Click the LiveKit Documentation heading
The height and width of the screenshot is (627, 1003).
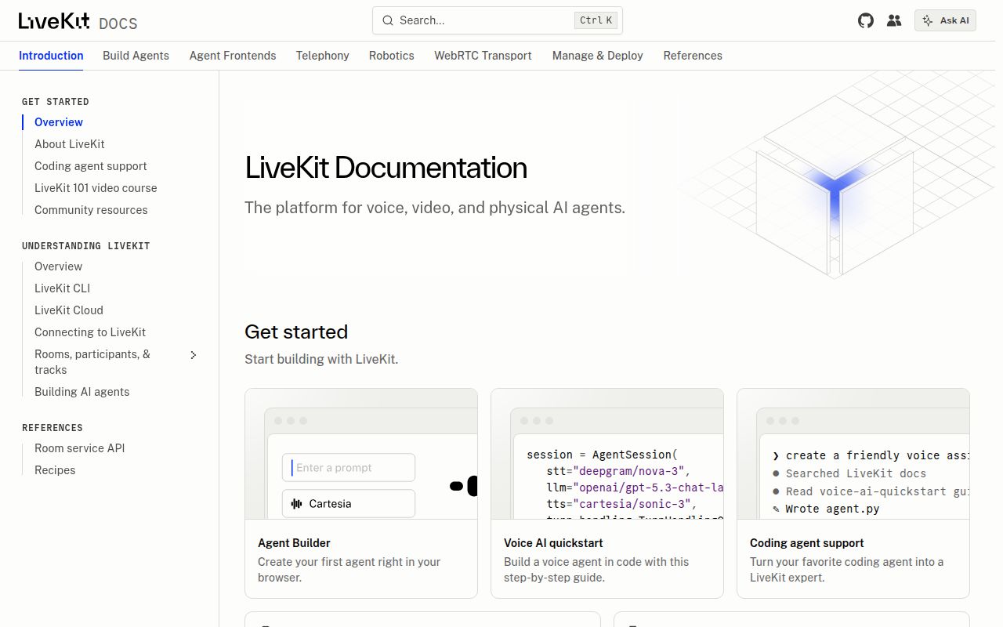pyautogui.click(x=386, y=168)
